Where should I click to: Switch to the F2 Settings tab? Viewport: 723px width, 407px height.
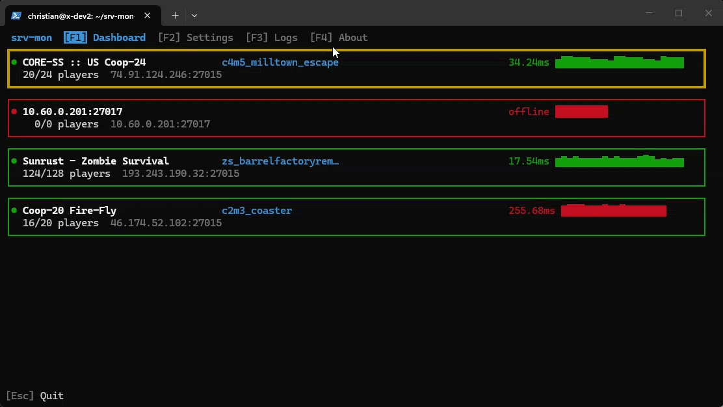click(x=196, y=37)
